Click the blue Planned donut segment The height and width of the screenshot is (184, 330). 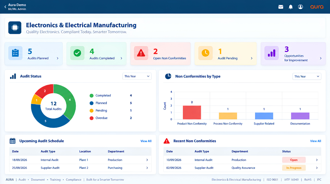click(x=45, y=121)
